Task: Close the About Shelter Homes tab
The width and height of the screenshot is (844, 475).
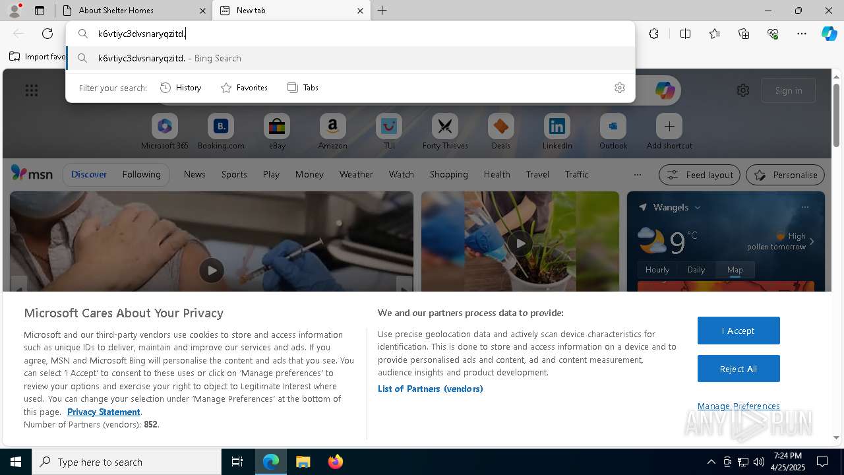Action: click(202, 11)
